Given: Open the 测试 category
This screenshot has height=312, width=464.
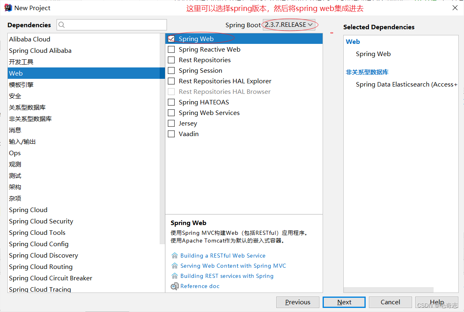Looking at the screenshot, I should tap(83, 176).
